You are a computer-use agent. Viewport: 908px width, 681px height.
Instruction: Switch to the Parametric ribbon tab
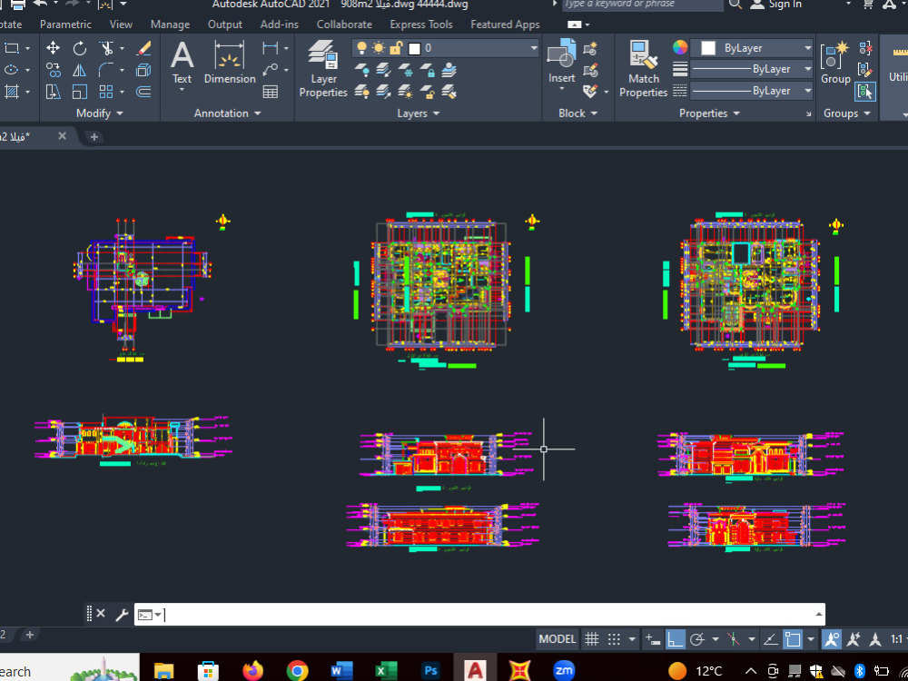click(x=65, y=25)
